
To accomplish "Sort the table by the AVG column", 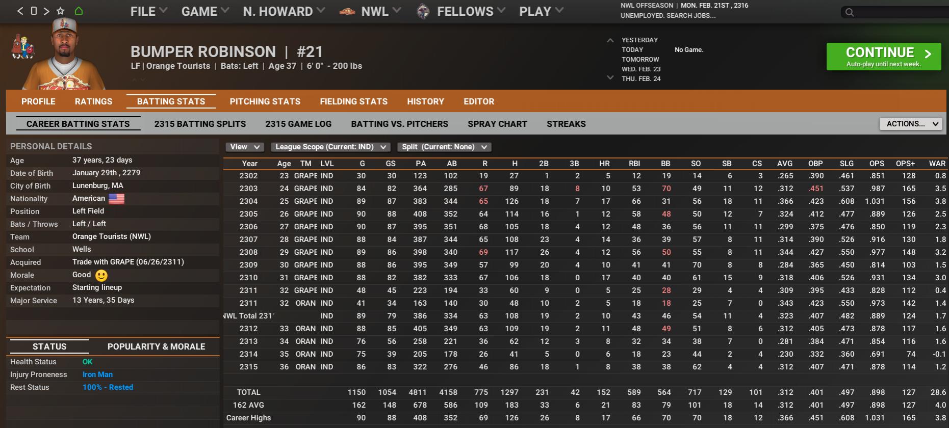I will tap(785, 164).
